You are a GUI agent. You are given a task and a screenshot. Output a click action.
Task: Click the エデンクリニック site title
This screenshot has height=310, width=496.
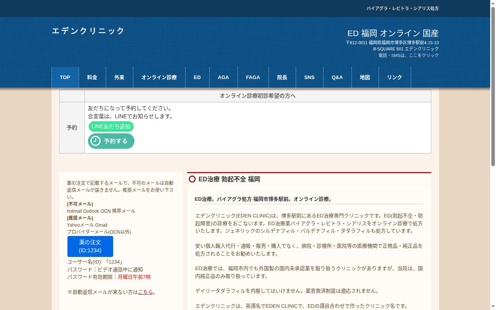88,31
